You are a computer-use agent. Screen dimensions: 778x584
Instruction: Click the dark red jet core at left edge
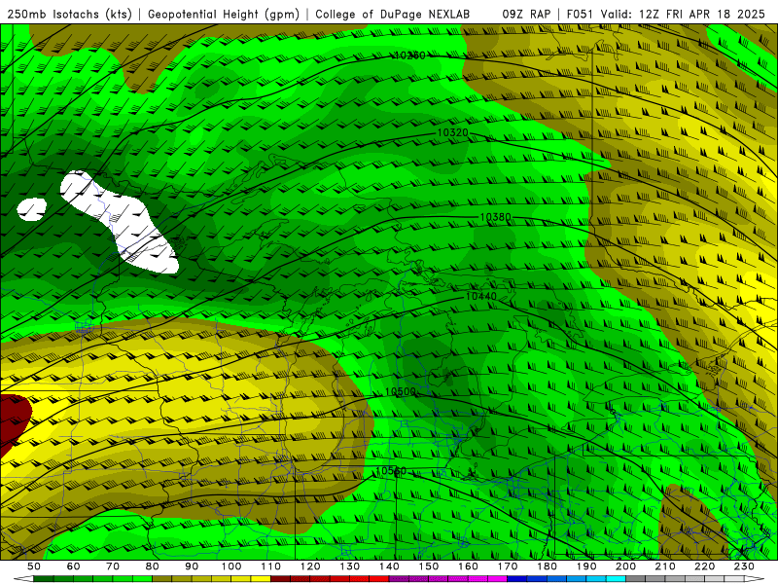(x=14, y=423)
